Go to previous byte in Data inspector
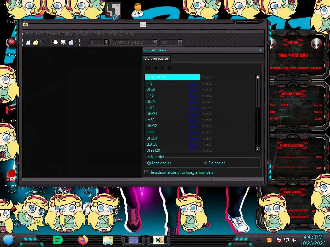Image resolution: width=330 pixels, height=247 pixels. [x=155, y=68]
